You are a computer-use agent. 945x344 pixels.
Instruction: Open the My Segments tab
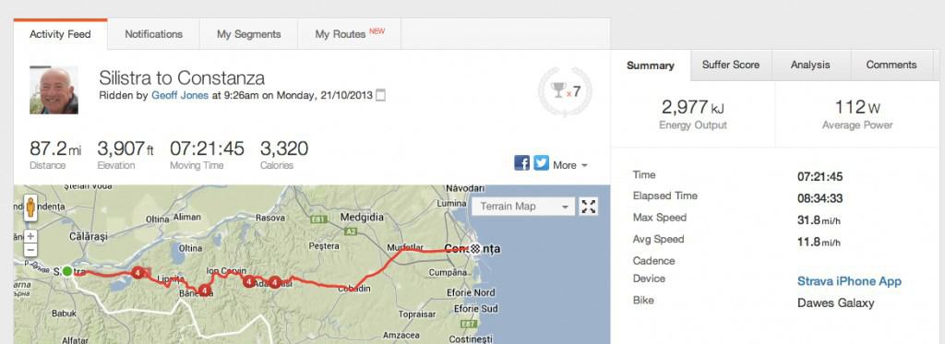249,34
